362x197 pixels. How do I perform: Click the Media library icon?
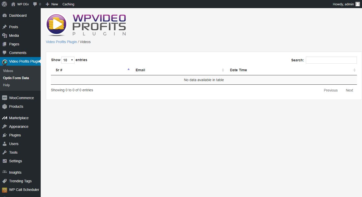[5, 35]
